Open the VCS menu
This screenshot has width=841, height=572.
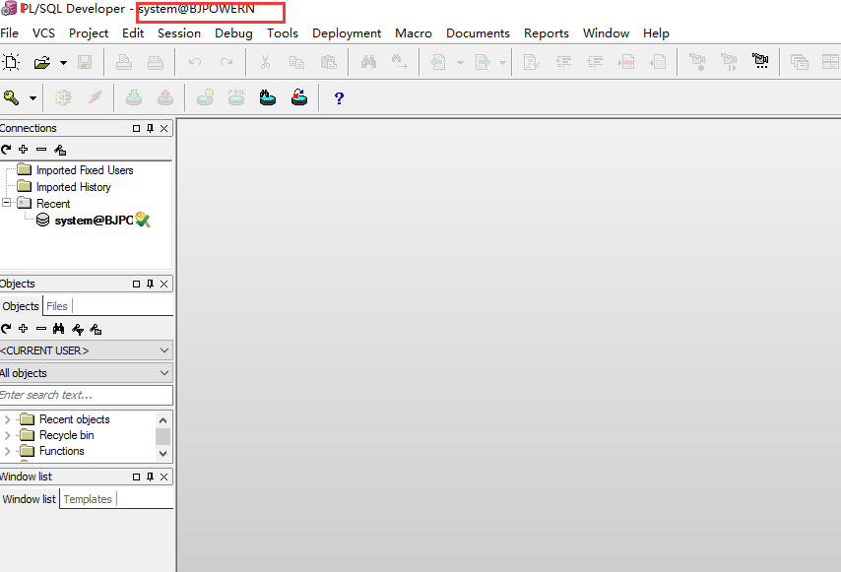tap(43, 33)
